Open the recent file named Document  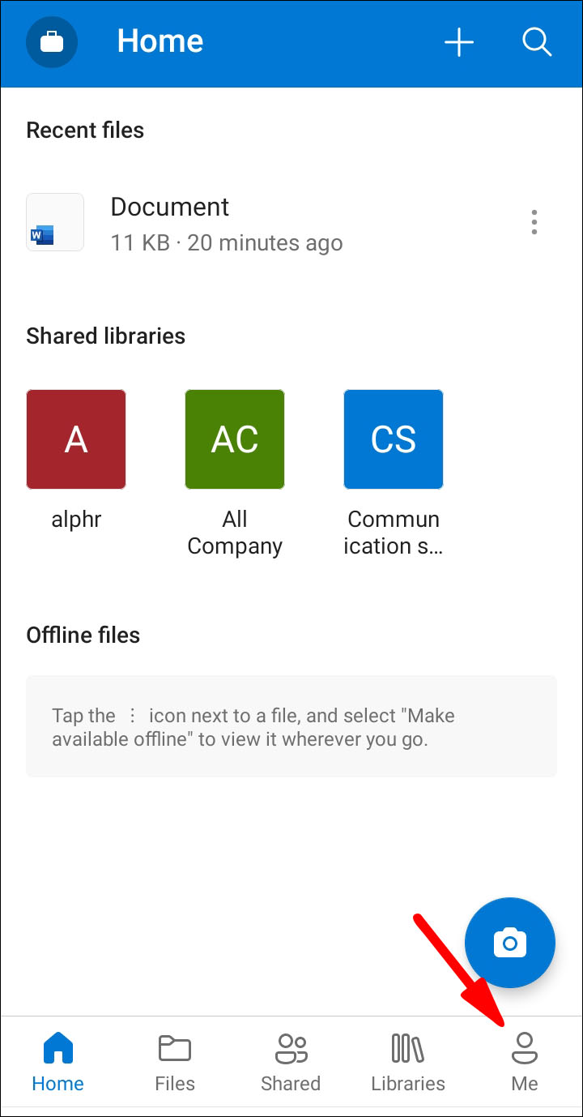pyautogui.click(x=170, y=208)
